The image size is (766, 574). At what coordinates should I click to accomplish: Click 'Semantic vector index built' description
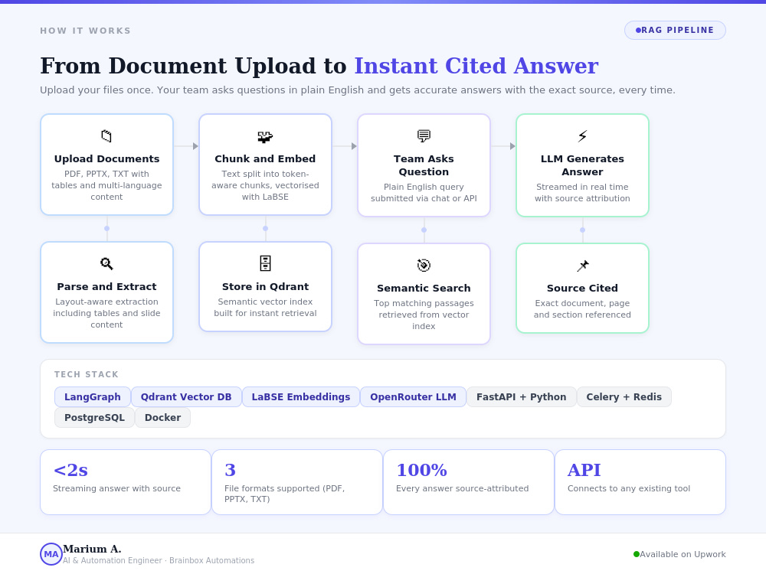[x=265, y=308]
